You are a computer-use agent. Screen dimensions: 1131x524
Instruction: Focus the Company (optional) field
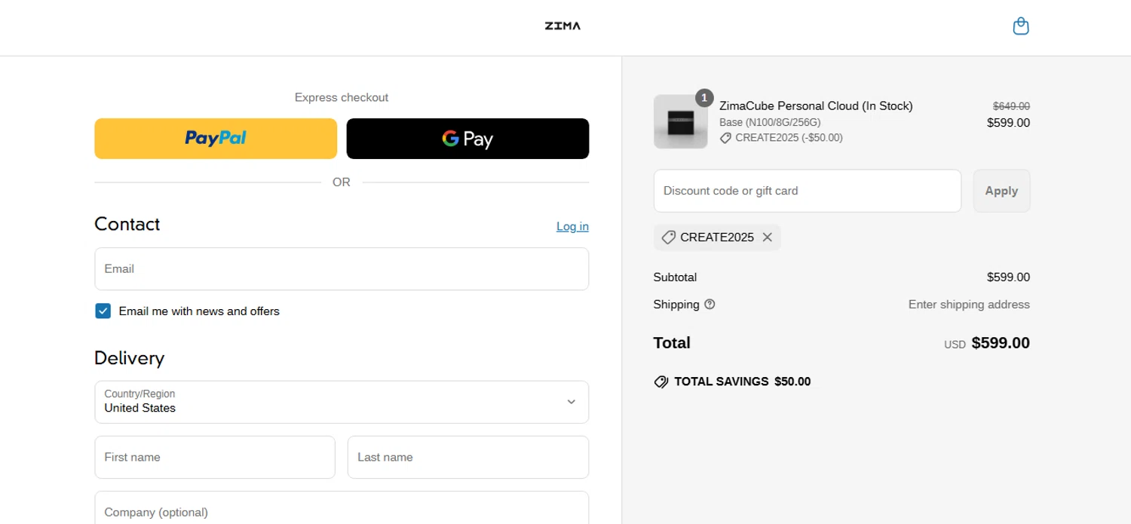click(x=342, y=508)
